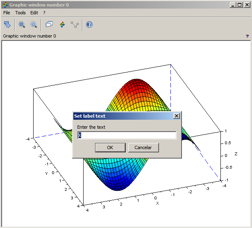Open the colorful figure editor icon
Viewport: 252px width, 228px height.
[62, 25]
